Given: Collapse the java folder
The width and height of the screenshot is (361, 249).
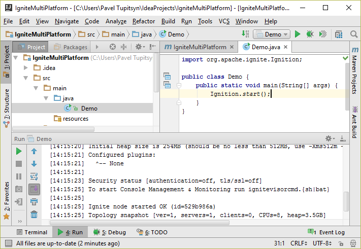Looking at the screenshot, I should [x=46, y=98].
